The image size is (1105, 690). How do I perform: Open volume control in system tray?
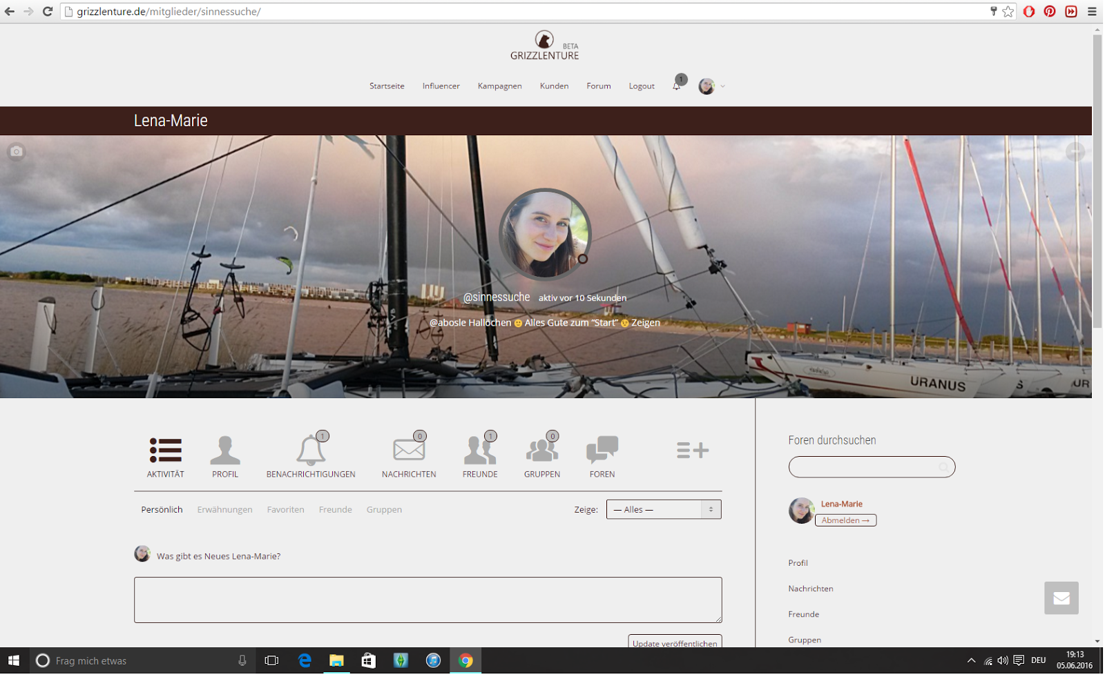coord(1003,660)
